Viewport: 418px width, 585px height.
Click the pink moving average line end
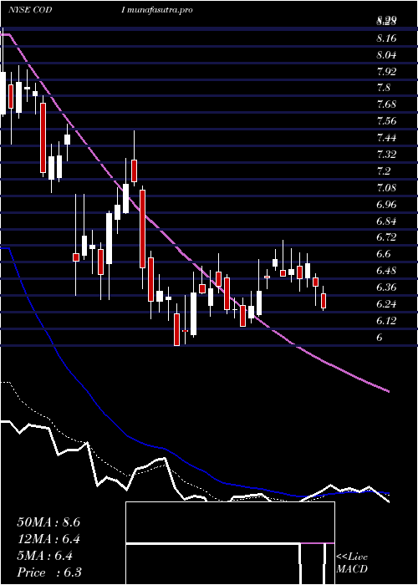(x=388, y=391)
